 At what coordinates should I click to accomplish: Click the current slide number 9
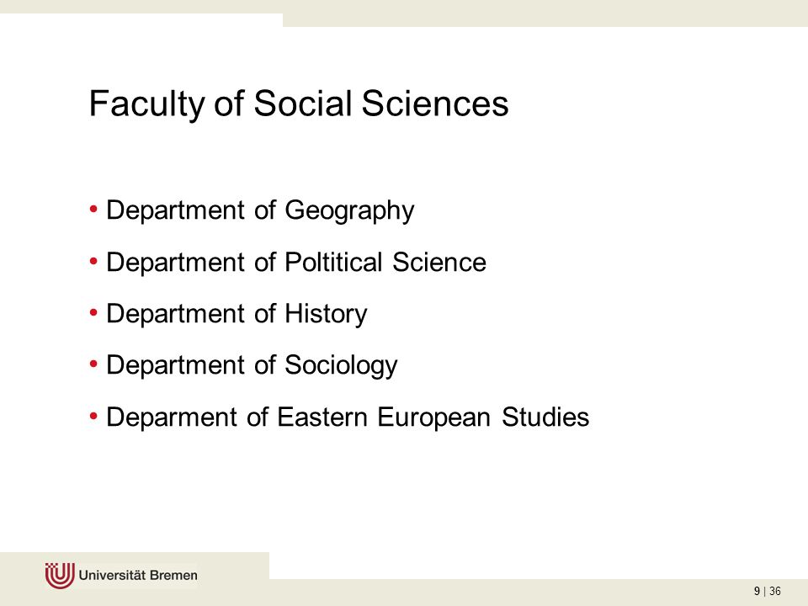757,591
